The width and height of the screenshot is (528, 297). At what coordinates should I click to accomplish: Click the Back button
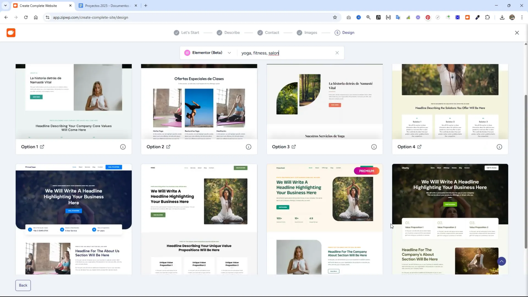pyautogui.click(x=23, y=285)
